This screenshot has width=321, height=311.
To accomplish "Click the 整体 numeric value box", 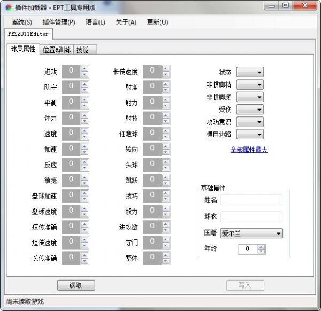I will pos(152,258).
